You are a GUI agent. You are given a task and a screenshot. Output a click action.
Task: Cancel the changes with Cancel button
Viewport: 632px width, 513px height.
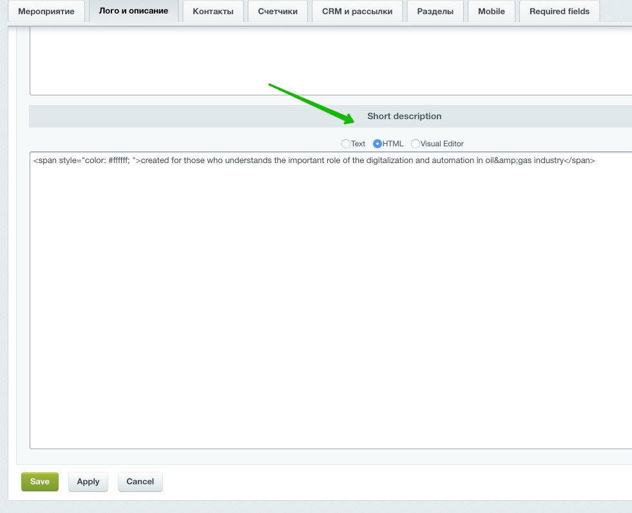(140, 481)
